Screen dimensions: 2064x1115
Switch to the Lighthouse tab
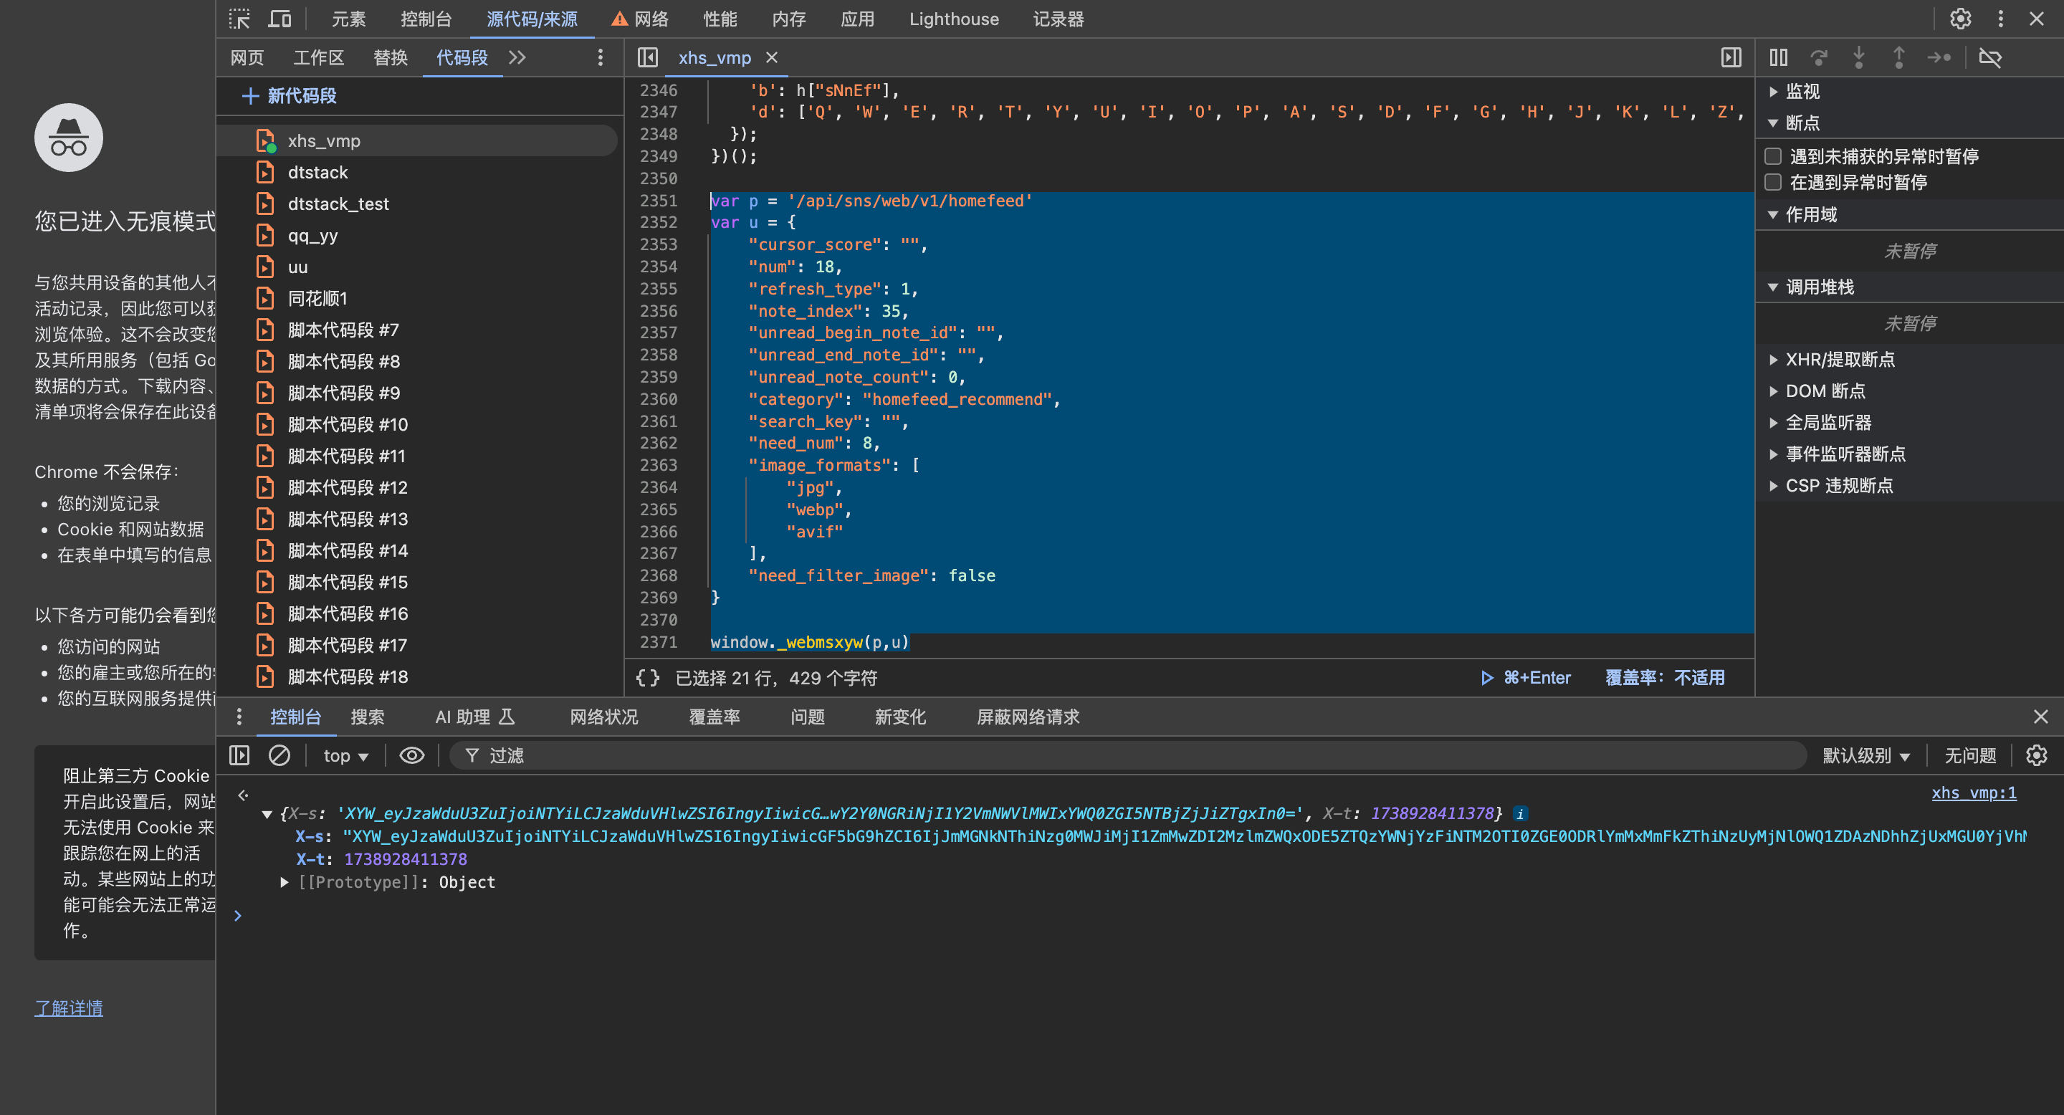(953, 19)
